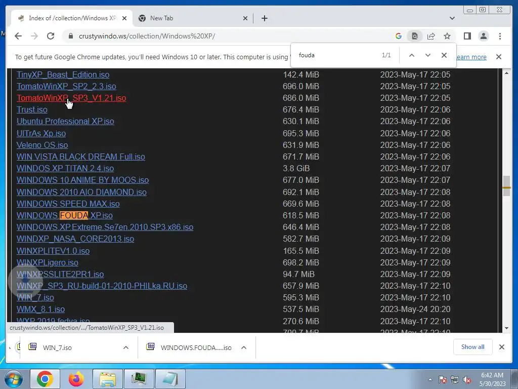Click the find text field containing fouda

point(337,55)
